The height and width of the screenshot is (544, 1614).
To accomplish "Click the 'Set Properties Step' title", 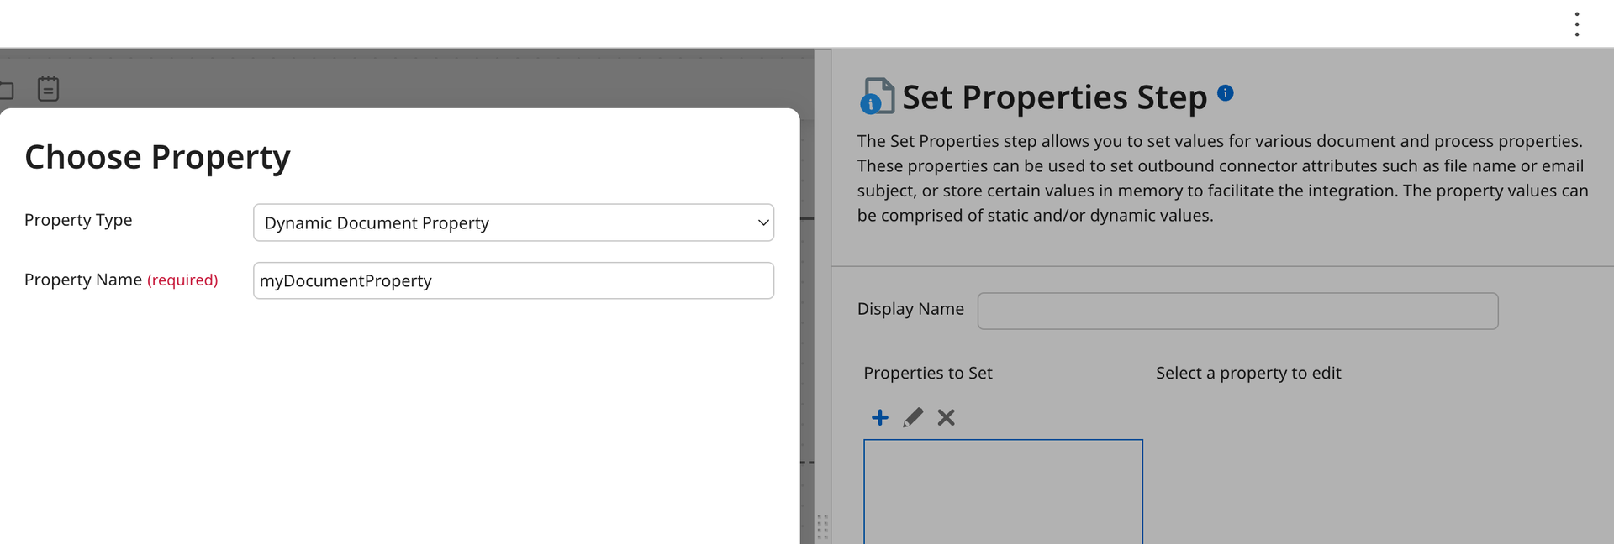I will click(x=1054, y=97).
